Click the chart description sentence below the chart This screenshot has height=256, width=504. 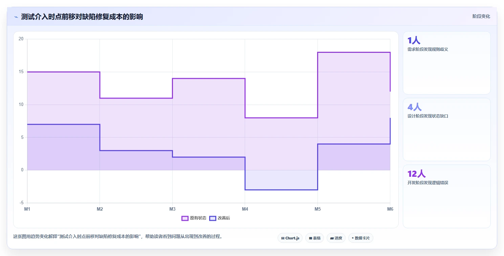(118, 237)
